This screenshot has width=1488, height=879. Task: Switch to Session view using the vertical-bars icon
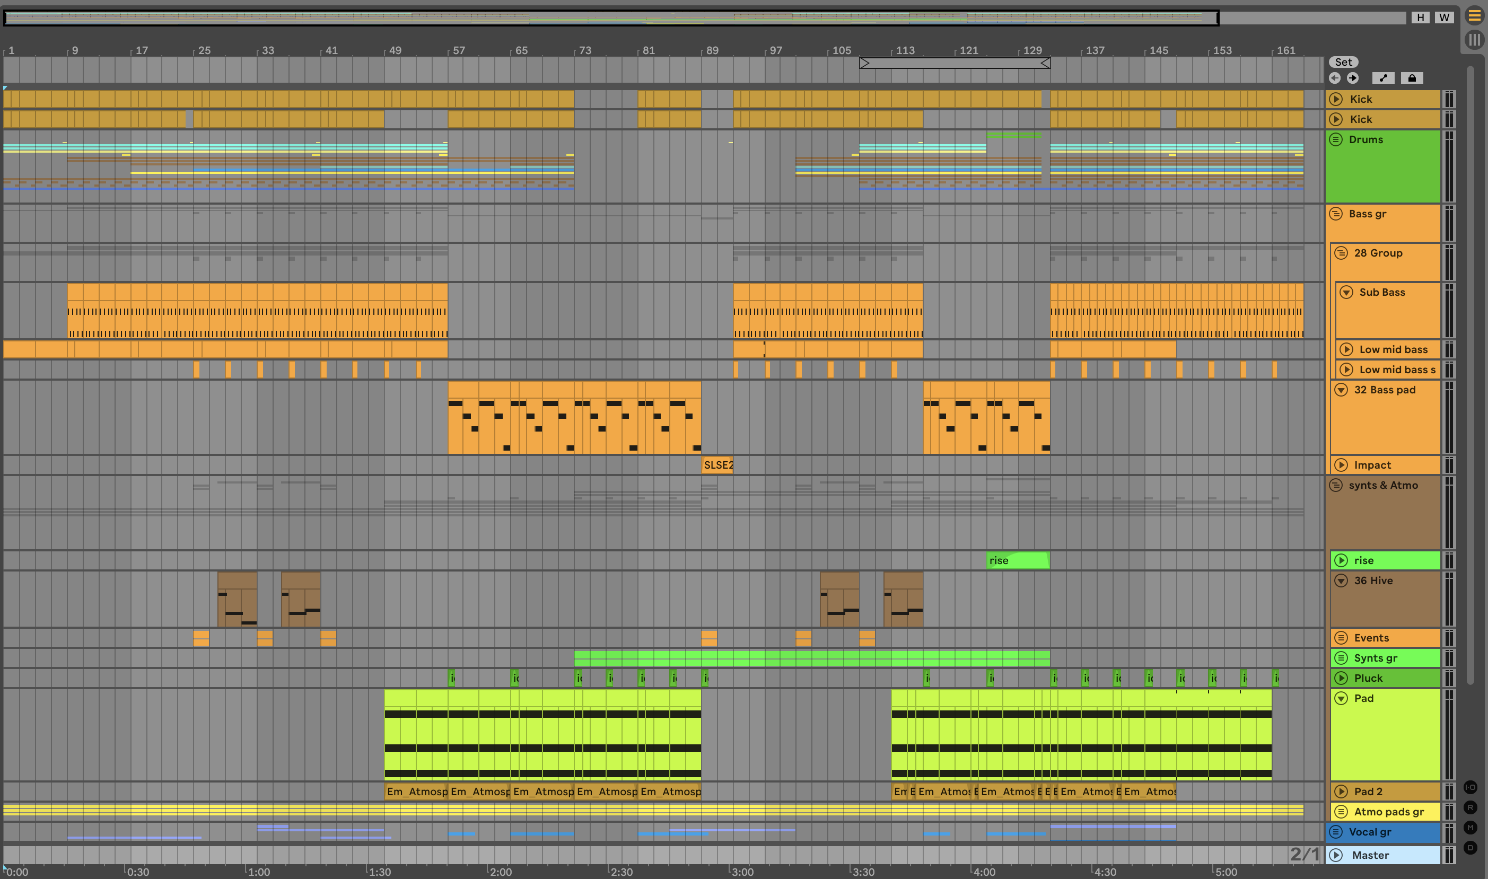pyautogui.click(x=1474, y=40)
